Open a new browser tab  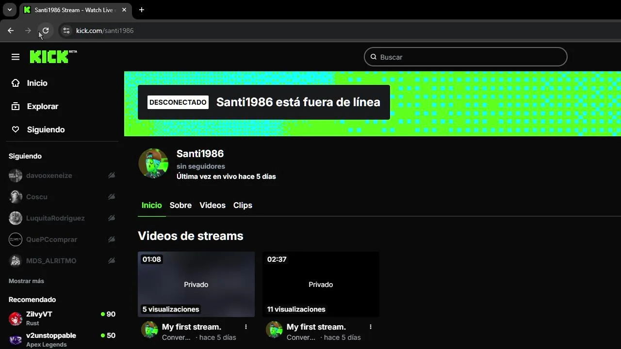click(142, 10)
